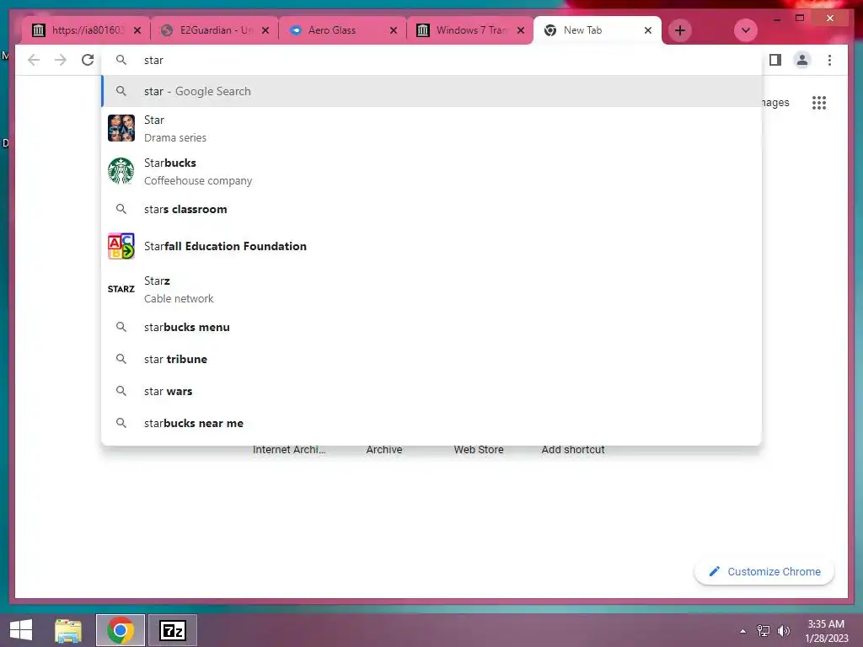Select the 'starbucks menu' suggestion
Screen dimensions: 863x647
[432, 327]
